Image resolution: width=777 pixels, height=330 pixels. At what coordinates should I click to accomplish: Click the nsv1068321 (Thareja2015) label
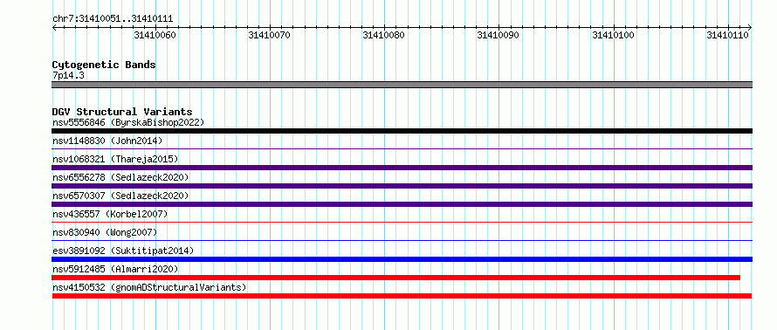point(115,159)
